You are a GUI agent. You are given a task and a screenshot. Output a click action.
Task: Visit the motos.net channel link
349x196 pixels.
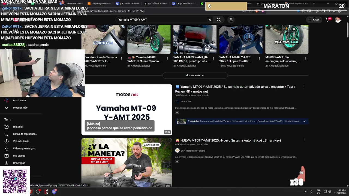coord(186,102)
